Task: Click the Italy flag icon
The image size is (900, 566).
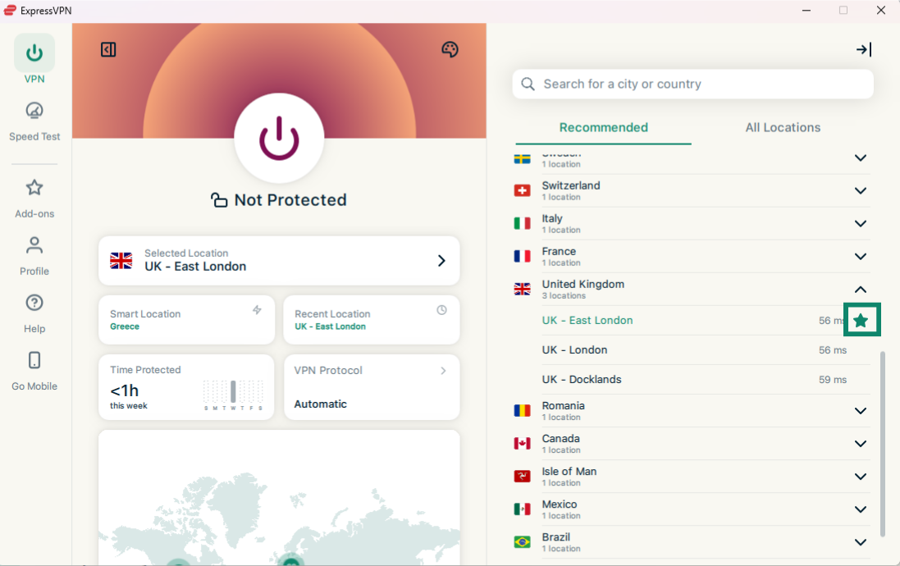Action: click(x=523, y=223)
